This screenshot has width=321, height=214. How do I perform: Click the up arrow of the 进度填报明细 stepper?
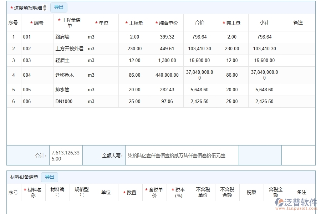point(44,6)
